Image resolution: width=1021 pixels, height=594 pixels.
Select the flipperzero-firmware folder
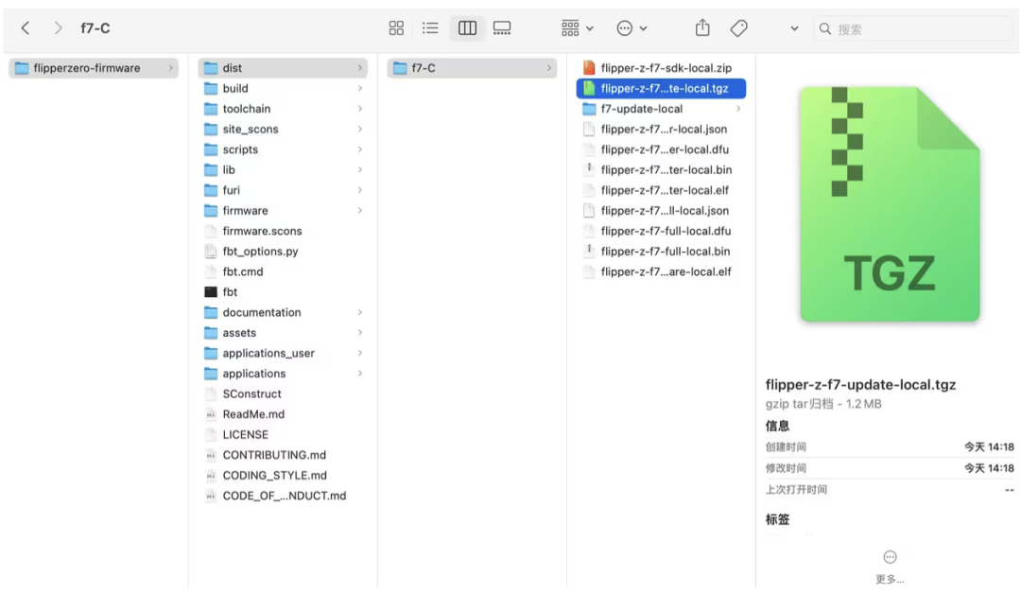(93, 68)
